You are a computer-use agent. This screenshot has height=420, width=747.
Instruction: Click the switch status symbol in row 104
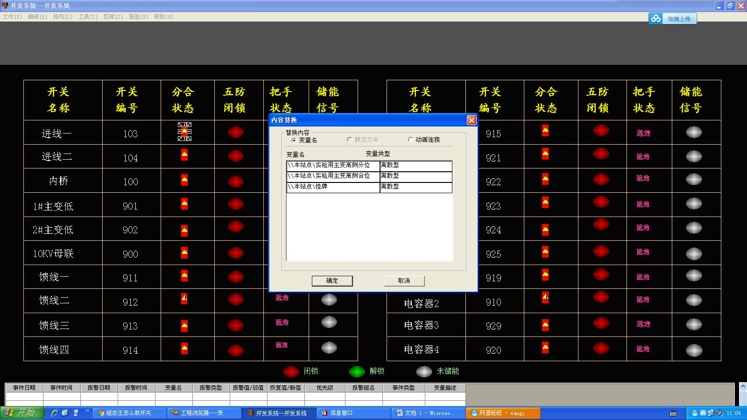click(x=184, y=155)
